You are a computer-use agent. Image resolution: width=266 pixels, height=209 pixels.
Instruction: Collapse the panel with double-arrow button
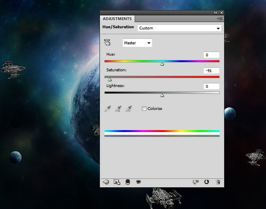click(215, 13)
